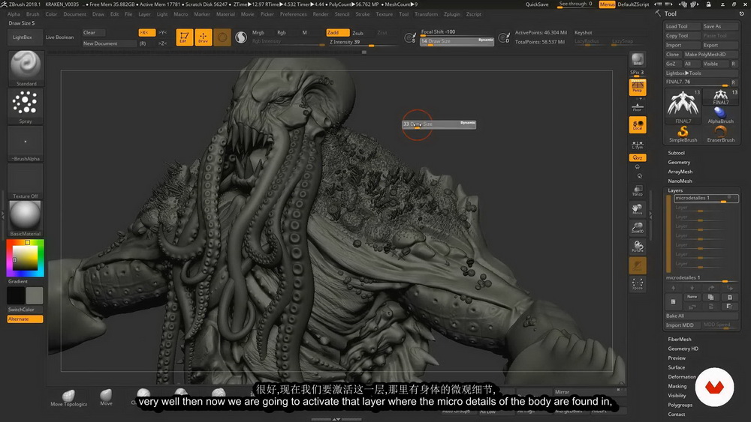Select the large FINAL7 tool thumbnail
751x422 pixels.
click(683, 106)
